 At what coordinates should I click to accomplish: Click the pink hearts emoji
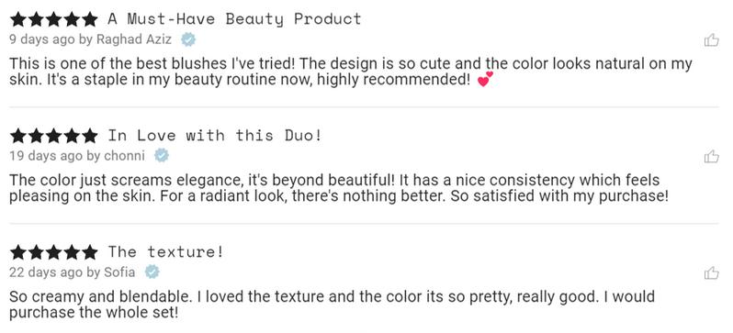point(485,80)
